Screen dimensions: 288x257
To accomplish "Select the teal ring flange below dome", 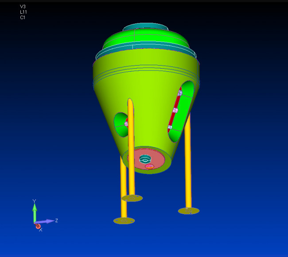I will [146, 54].
